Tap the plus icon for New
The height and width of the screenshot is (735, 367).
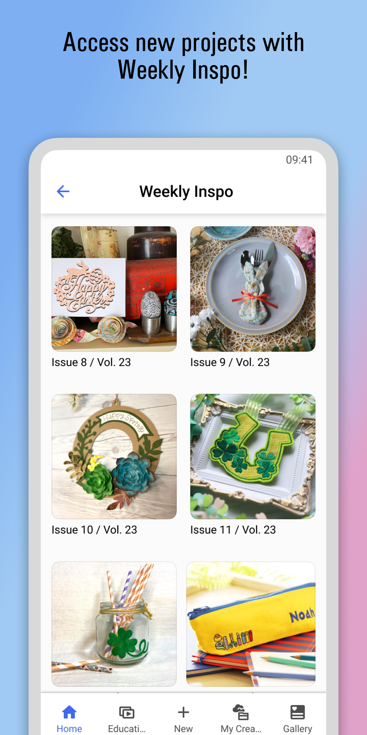tap(183, 712)
